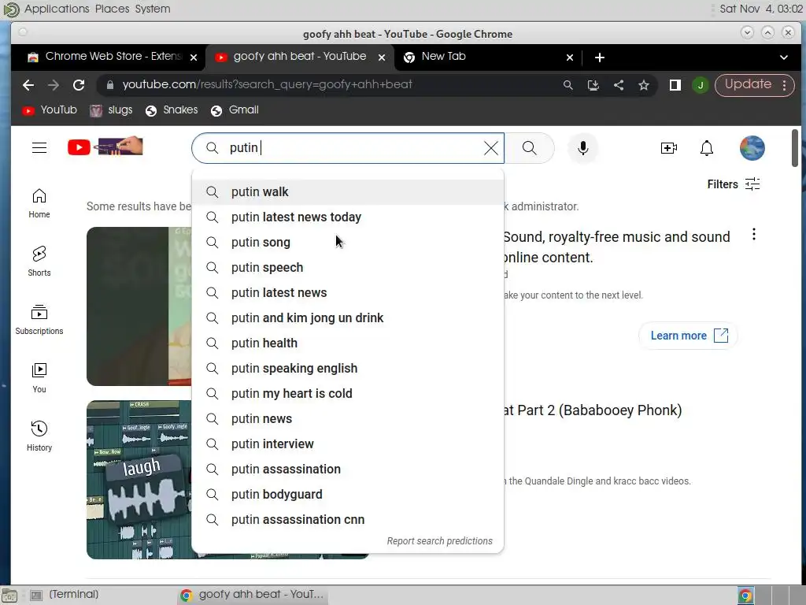This screenshot has width=806, height=605.
Task: Select the goofy ahh beat - YouTube tab
Action: [299, 57]
